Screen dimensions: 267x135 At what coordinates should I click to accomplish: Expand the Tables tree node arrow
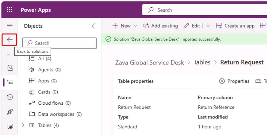[23, 125]
